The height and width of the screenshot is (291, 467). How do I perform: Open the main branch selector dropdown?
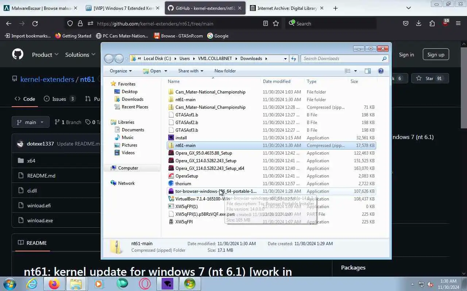pyautogui.click(x=30, y=122)
